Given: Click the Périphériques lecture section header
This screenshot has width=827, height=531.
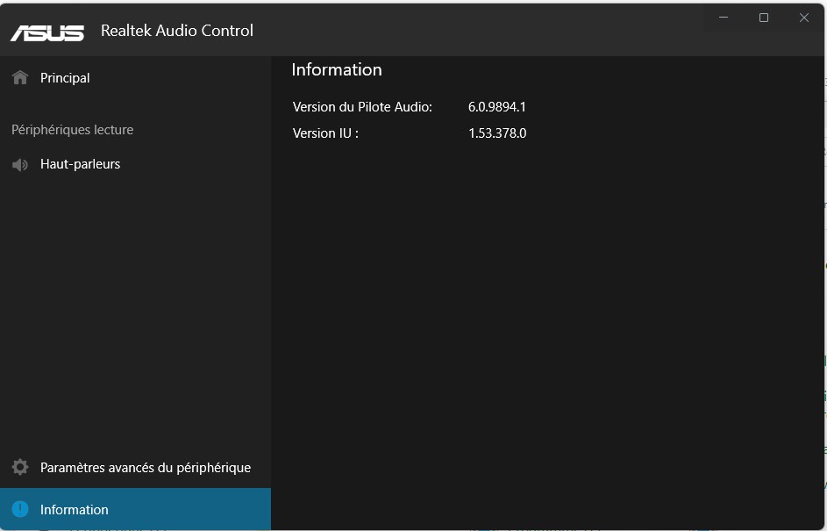Looking at the screenshot, I should pyautogui.click(x=73, y=130).
